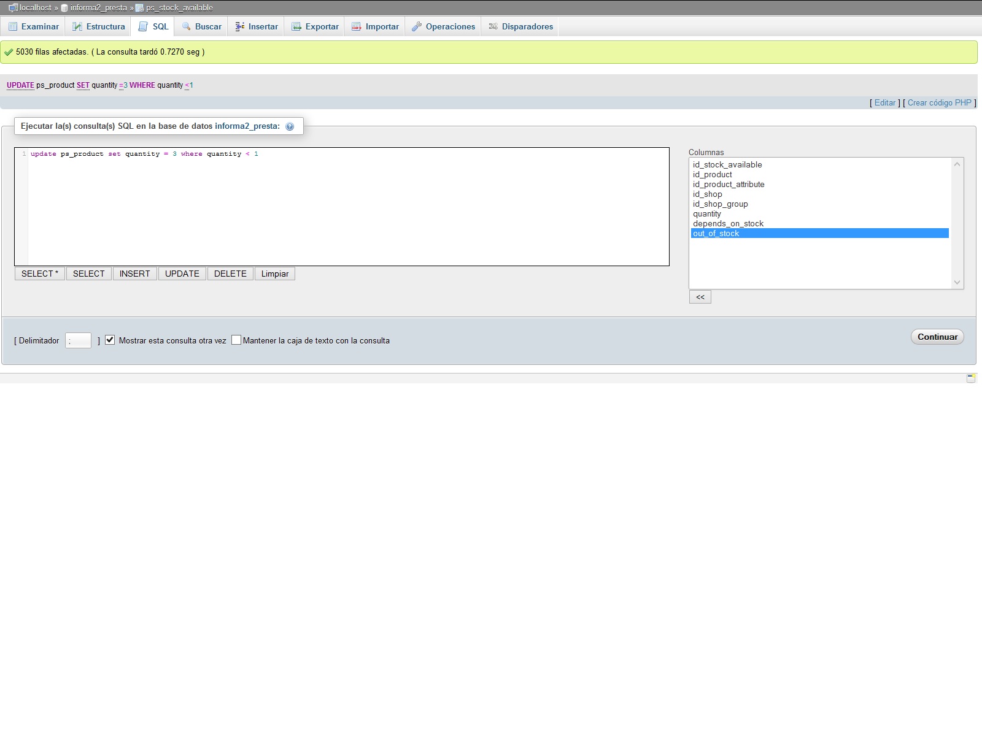Select id_product_attribute in the Columnas list

point(820,184)
